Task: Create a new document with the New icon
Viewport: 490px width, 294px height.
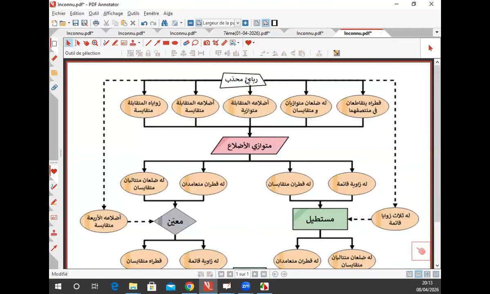Action: [x=54, y=23]
